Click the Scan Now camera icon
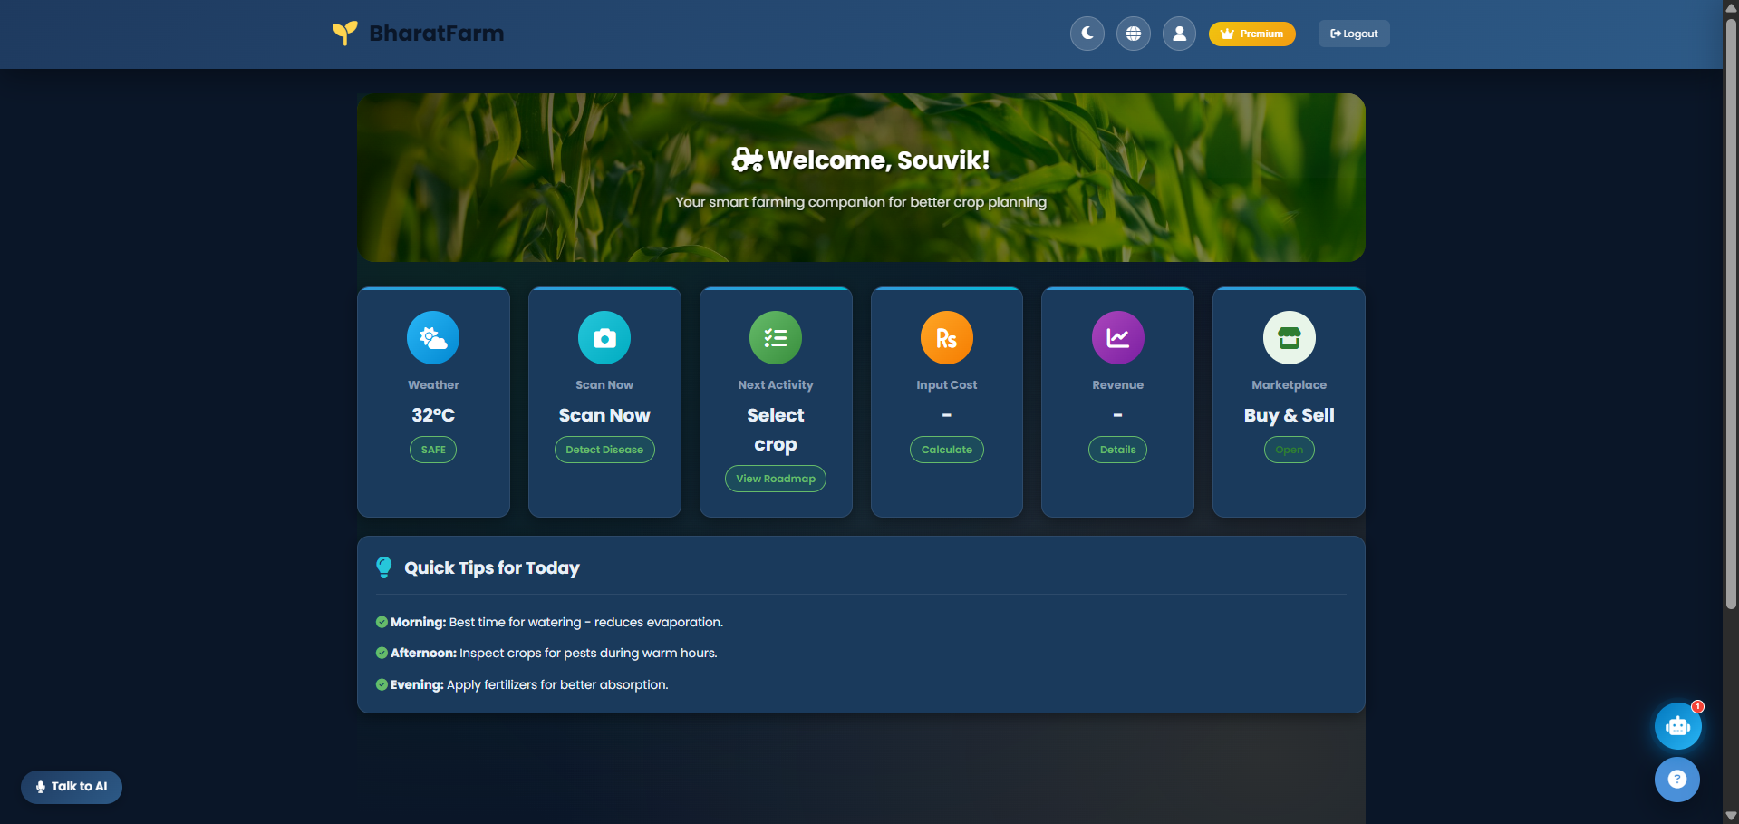The height and width of the screenshot is (824, 1739). [x=604, y=338]
